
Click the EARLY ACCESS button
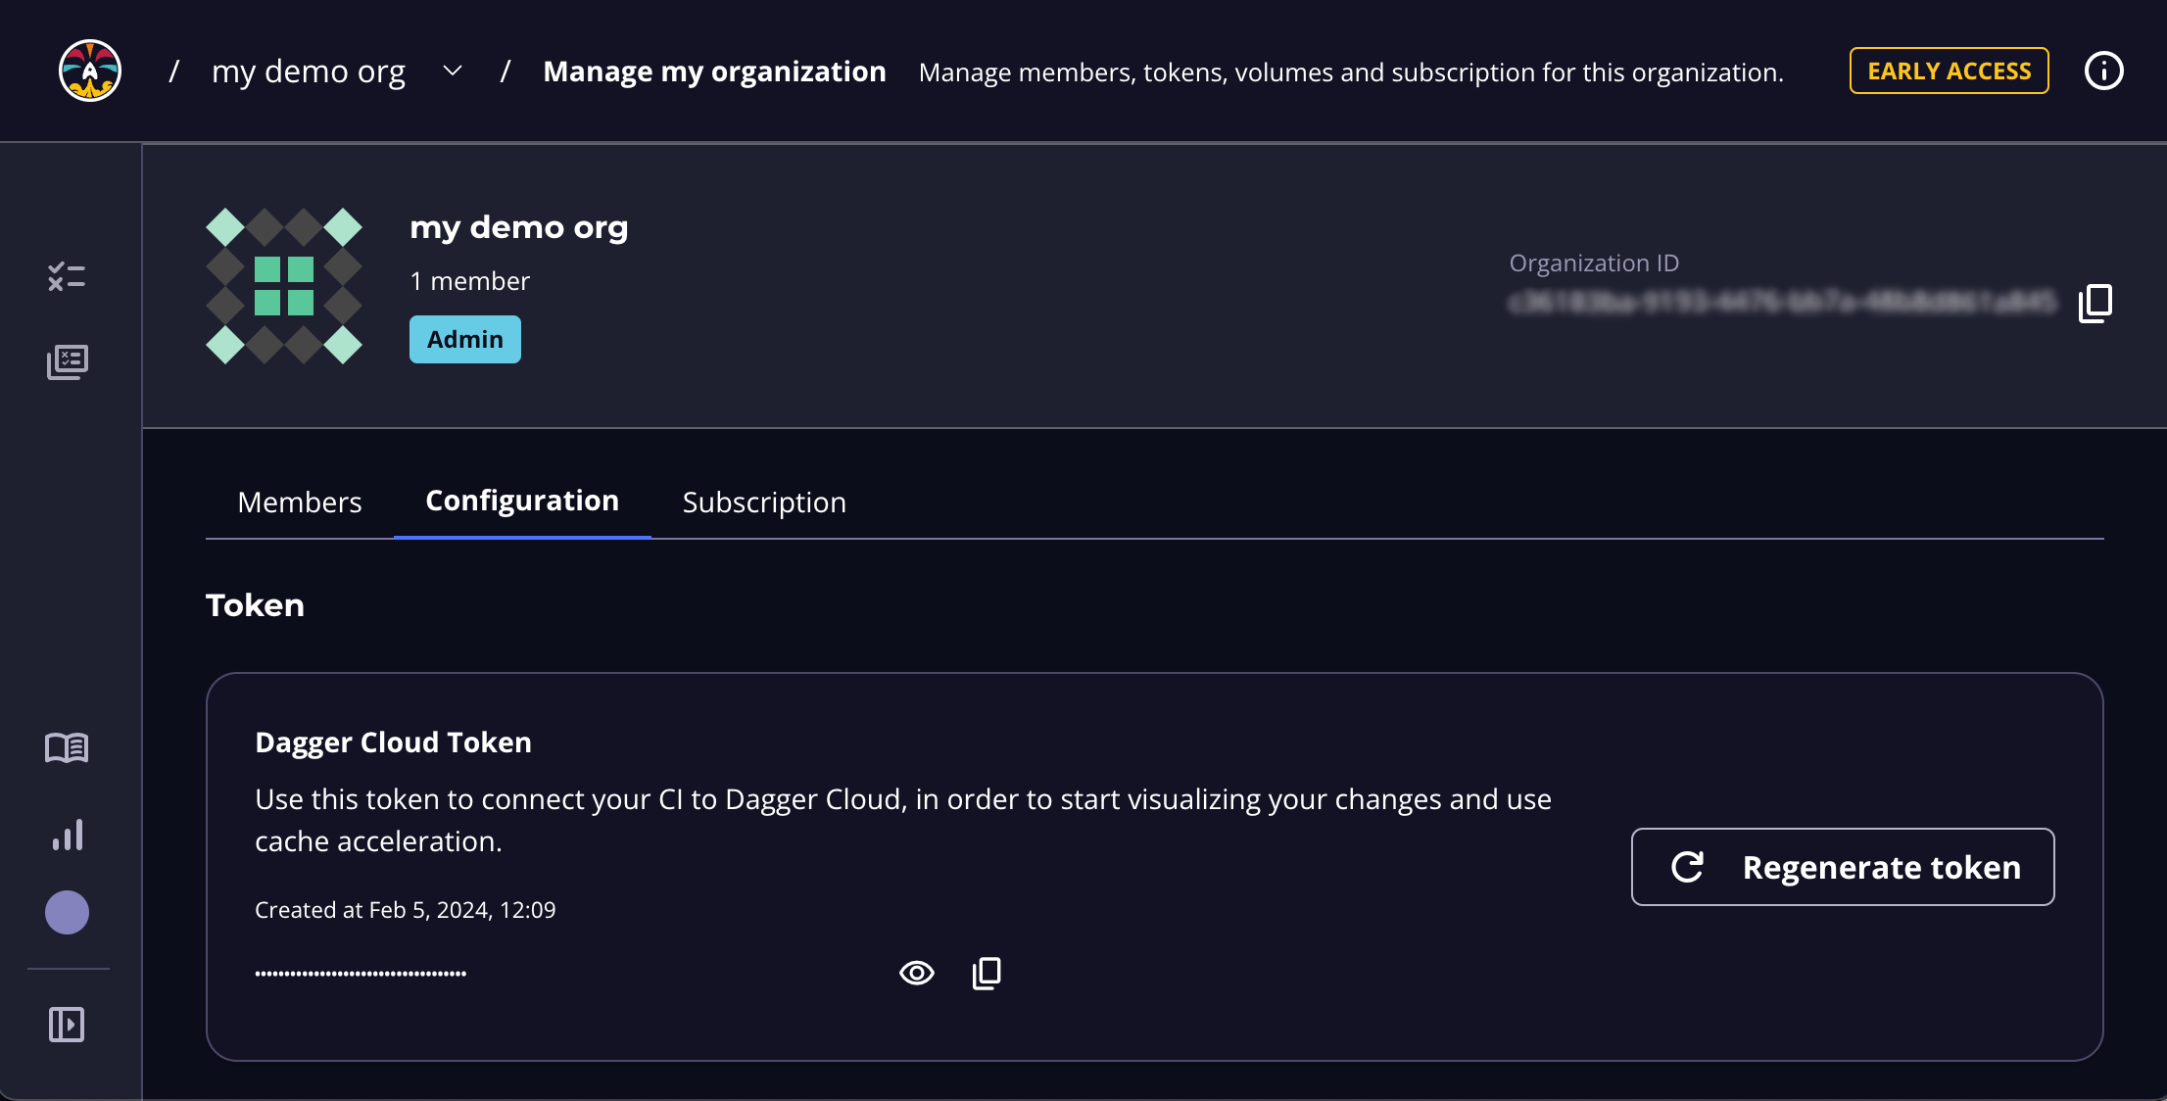coord(1952,69)
